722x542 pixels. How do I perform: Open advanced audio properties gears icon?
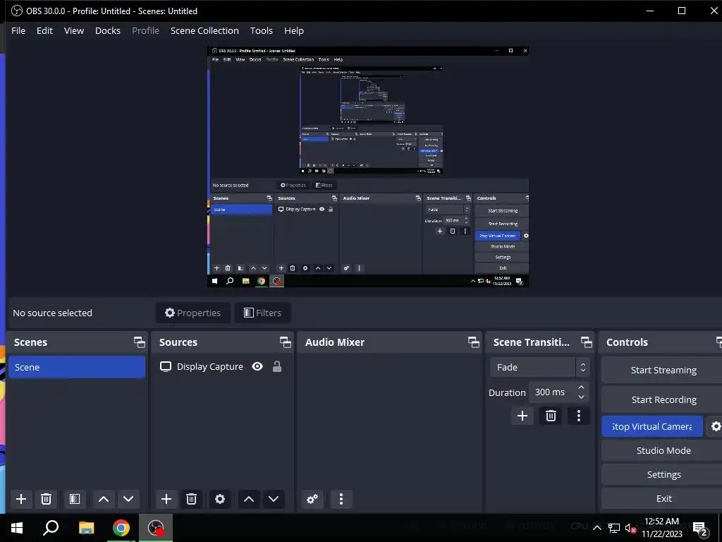(x=312, y=499)
